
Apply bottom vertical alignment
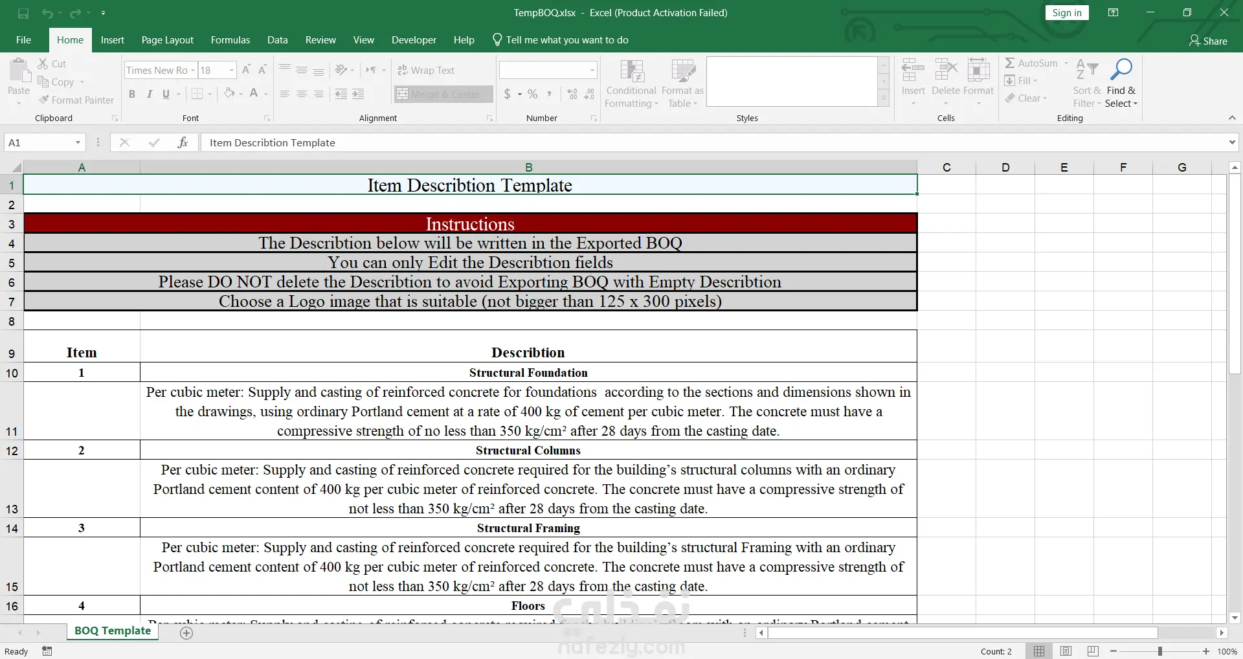[x=318, y=70]
